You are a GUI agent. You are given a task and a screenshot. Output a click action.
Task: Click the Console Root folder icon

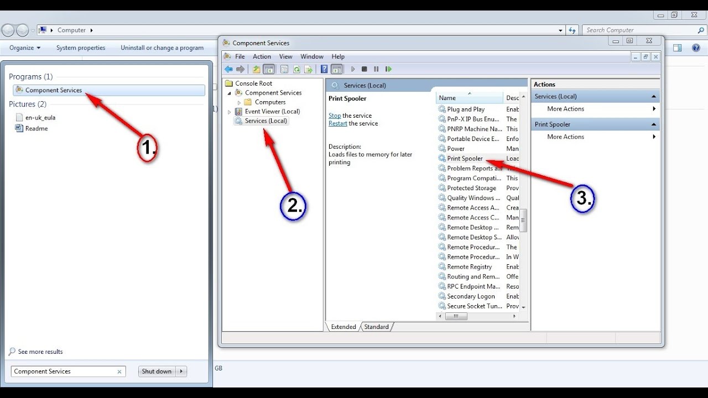click(x=229, y=83)
